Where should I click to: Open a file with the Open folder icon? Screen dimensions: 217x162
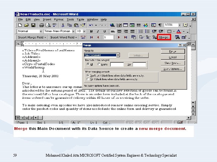click(27, 25)
